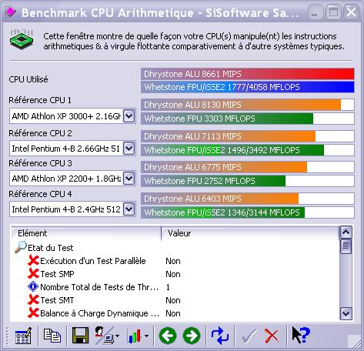Click the bar chart icon in toolbar

tap(135, 336)
